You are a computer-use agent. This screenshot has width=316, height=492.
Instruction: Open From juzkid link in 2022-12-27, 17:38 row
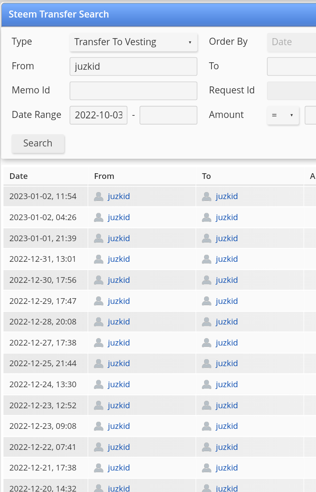pyautogui.click(x=119, y=343)
